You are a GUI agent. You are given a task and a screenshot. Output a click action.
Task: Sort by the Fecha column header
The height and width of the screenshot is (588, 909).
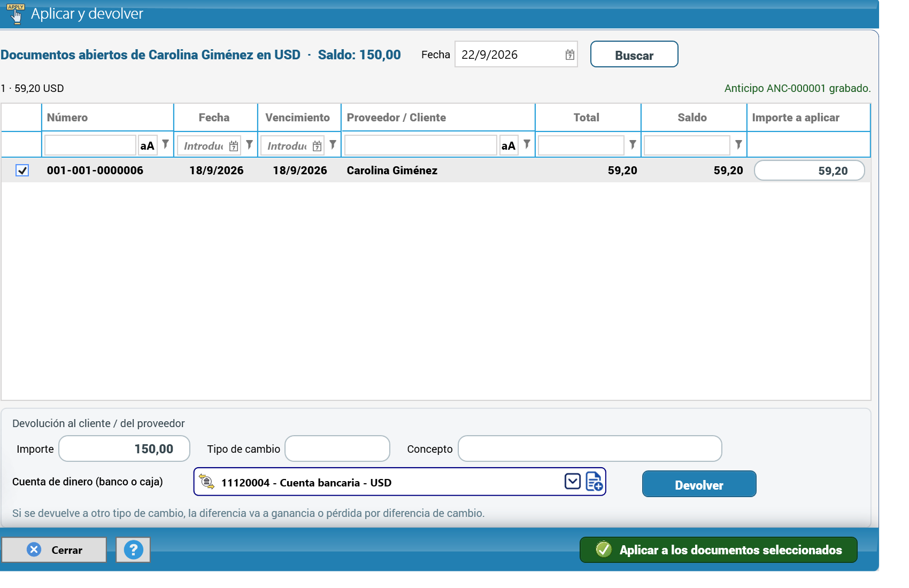pos(215,118)
